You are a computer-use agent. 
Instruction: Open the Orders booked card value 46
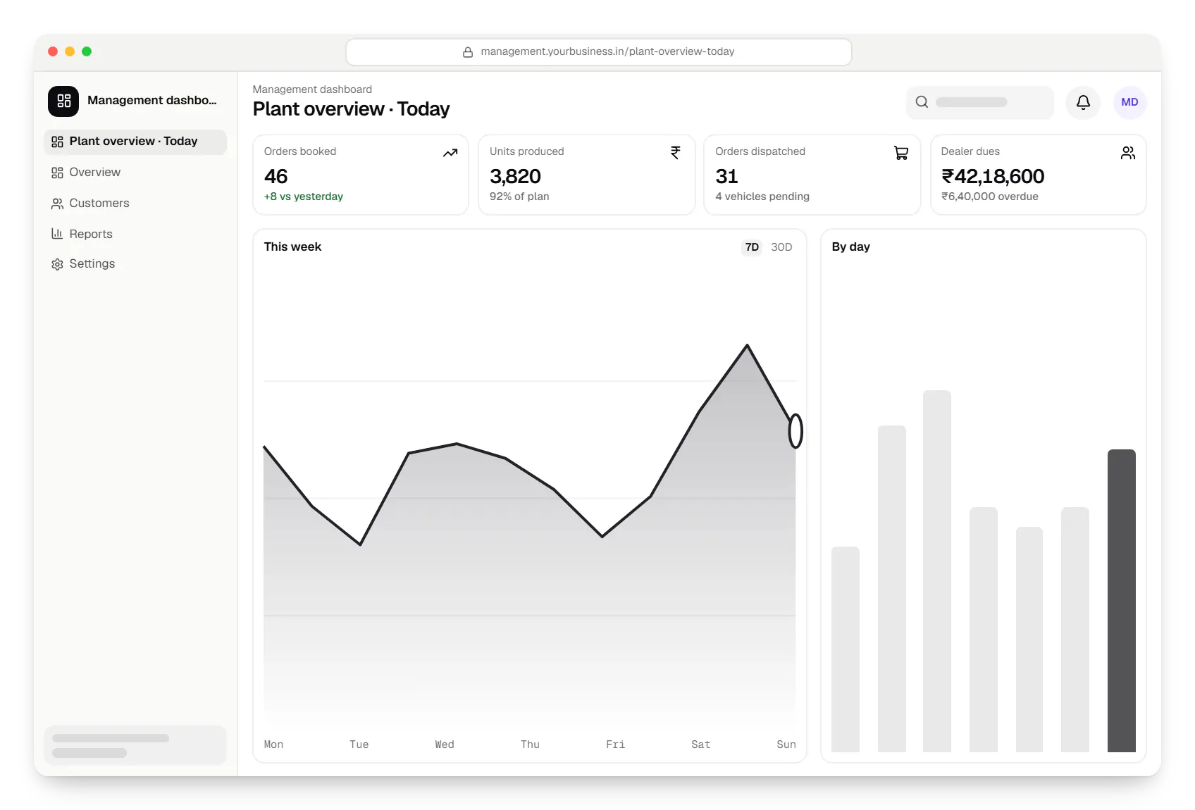[276, 176]
